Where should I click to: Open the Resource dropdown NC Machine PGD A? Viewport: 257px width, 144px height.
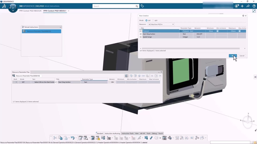(x=161, y=24)
